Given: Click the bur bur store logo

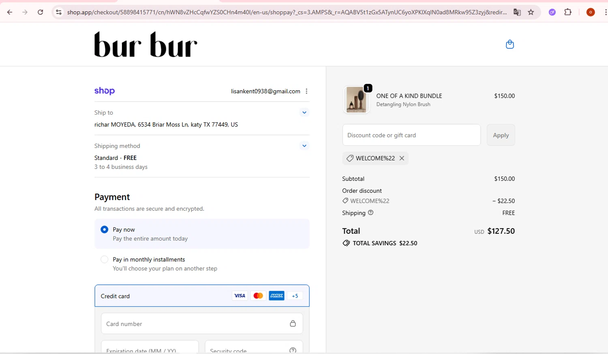Looking at the screenshot, I should pyautogui.click(x=146, y=45).
